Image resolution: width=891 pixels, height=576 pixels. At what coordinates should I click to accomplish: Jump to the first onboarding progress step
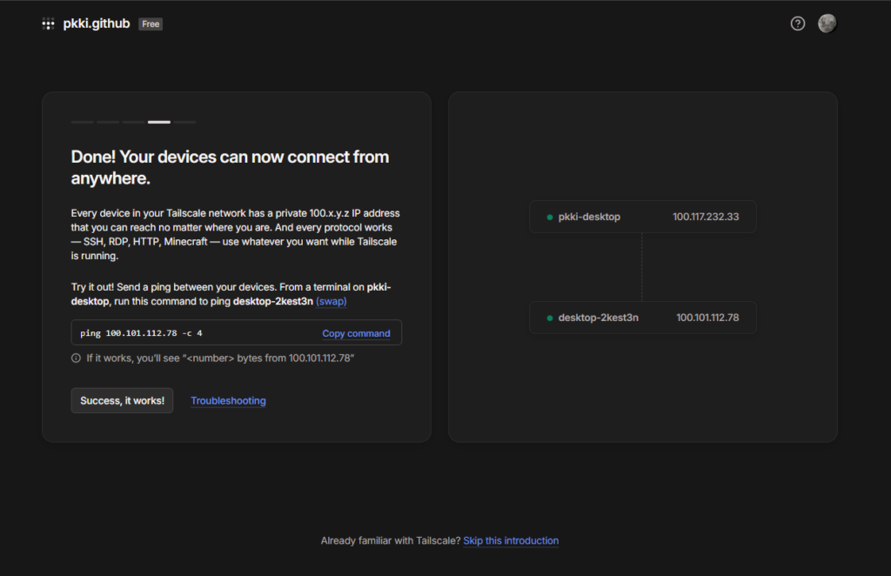pos(82,122)
